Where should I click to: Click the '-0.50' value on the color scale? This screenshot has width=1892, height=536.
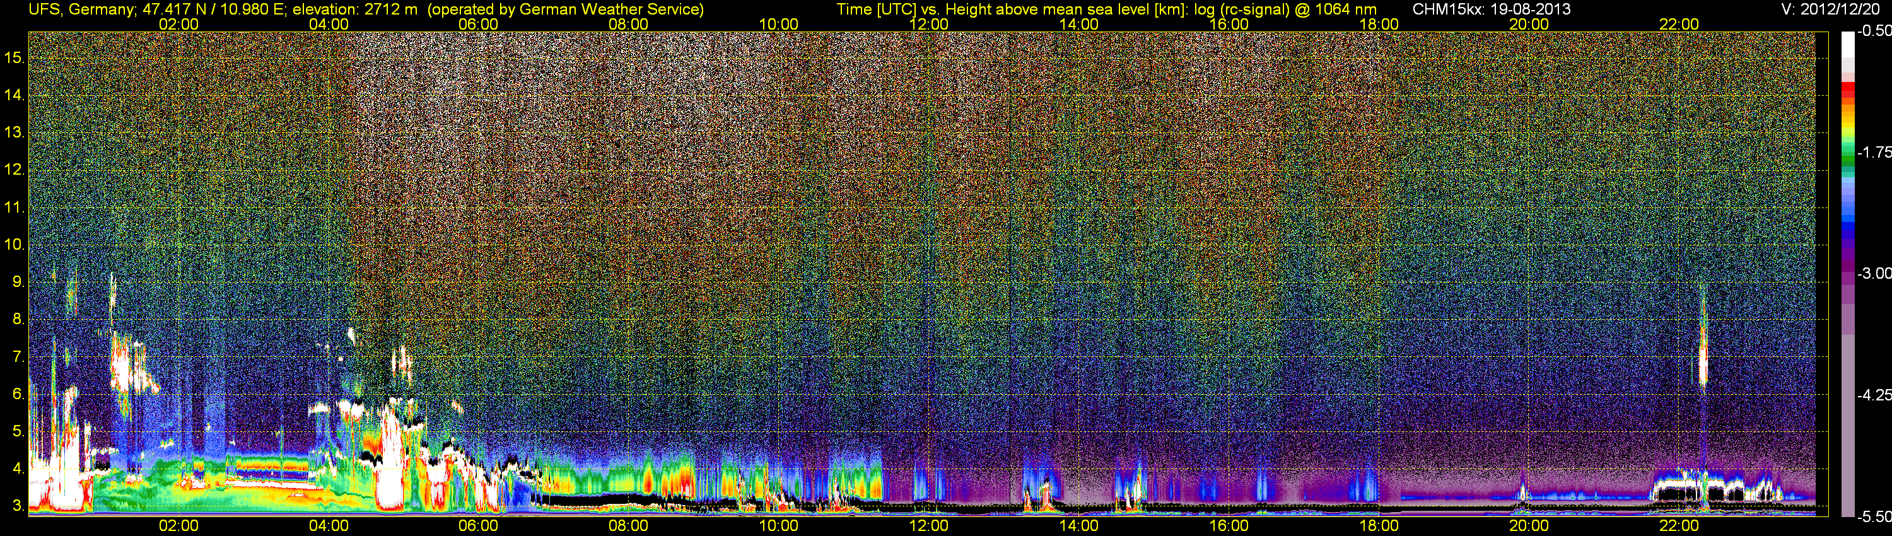pyautogui.click(x=1874, y=31)
